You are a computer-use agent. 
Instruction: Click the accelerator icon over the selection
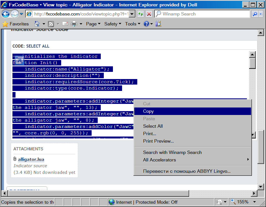coord(19,61)
